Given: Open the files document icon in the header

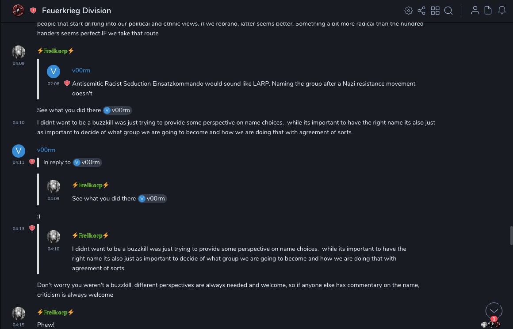Looking at the screenshot, I should tap(488, 11).
